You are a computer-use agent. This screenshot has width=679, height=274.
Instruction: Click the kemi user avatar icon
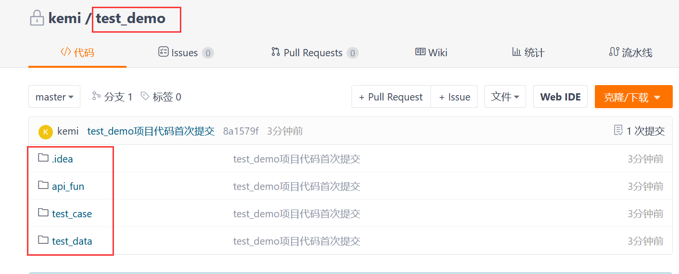coord(45,131)
